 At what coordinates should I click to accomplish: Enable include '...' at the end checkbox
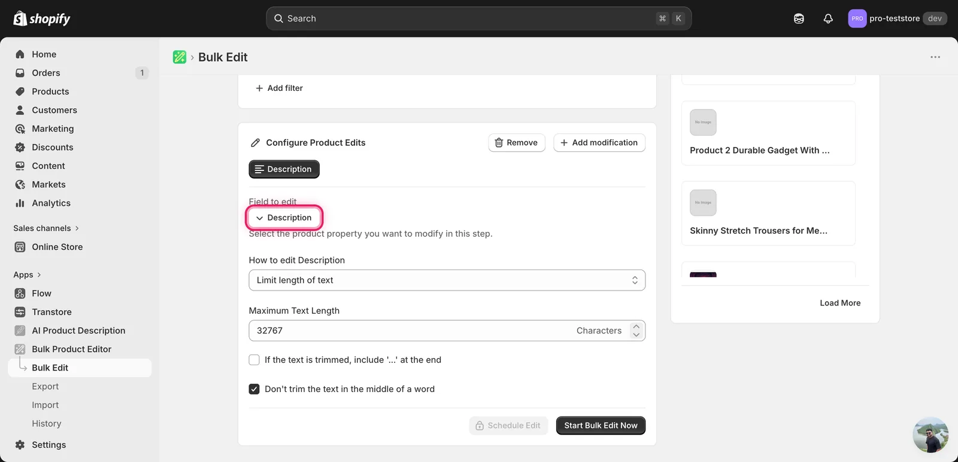coord(254,360)
